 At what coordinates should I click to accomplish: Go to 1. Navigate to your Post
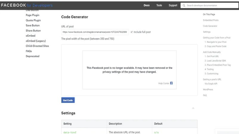click(215, 42)
